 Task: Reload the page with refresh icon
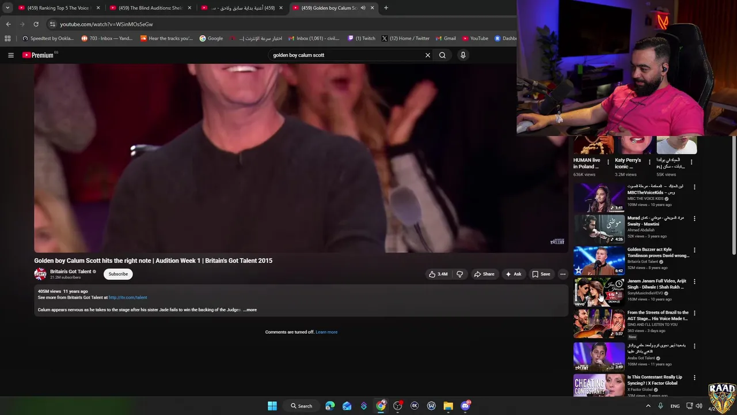pyautogui.click(x=36, y=24)
